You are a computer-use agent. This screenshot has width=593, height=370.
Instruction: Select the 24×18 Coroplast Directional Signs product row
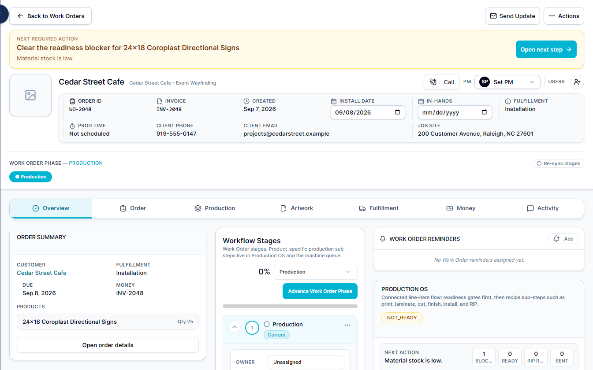click(x=108, y=322)
